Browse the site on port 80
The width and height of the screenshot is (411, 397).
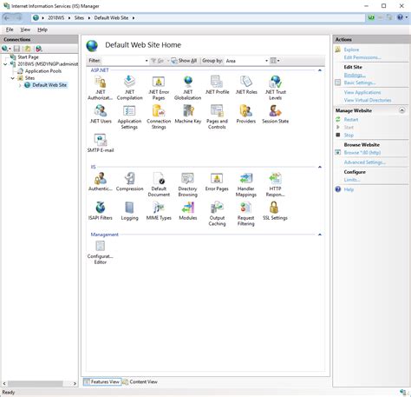pos(362,153)
